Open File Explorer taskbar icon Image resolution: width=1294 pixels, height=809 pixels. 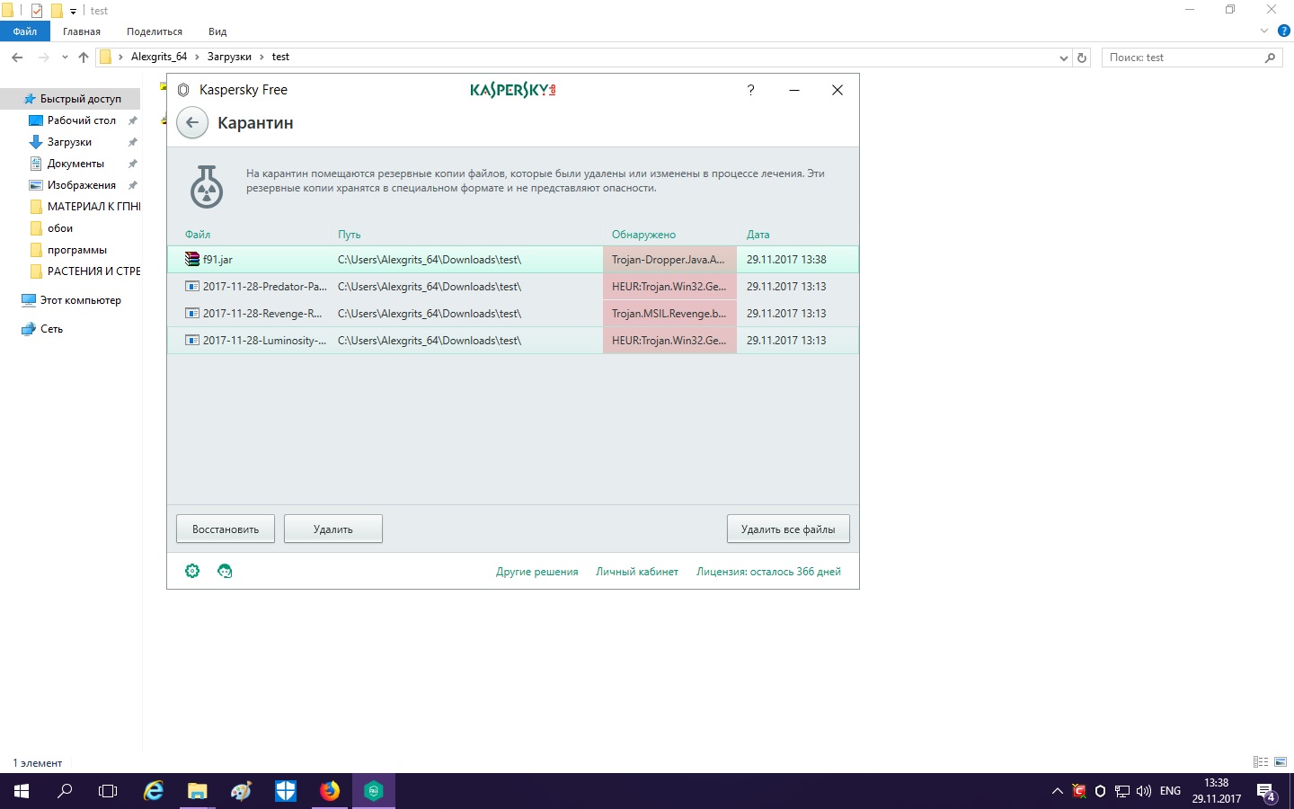tap(197, 791)
